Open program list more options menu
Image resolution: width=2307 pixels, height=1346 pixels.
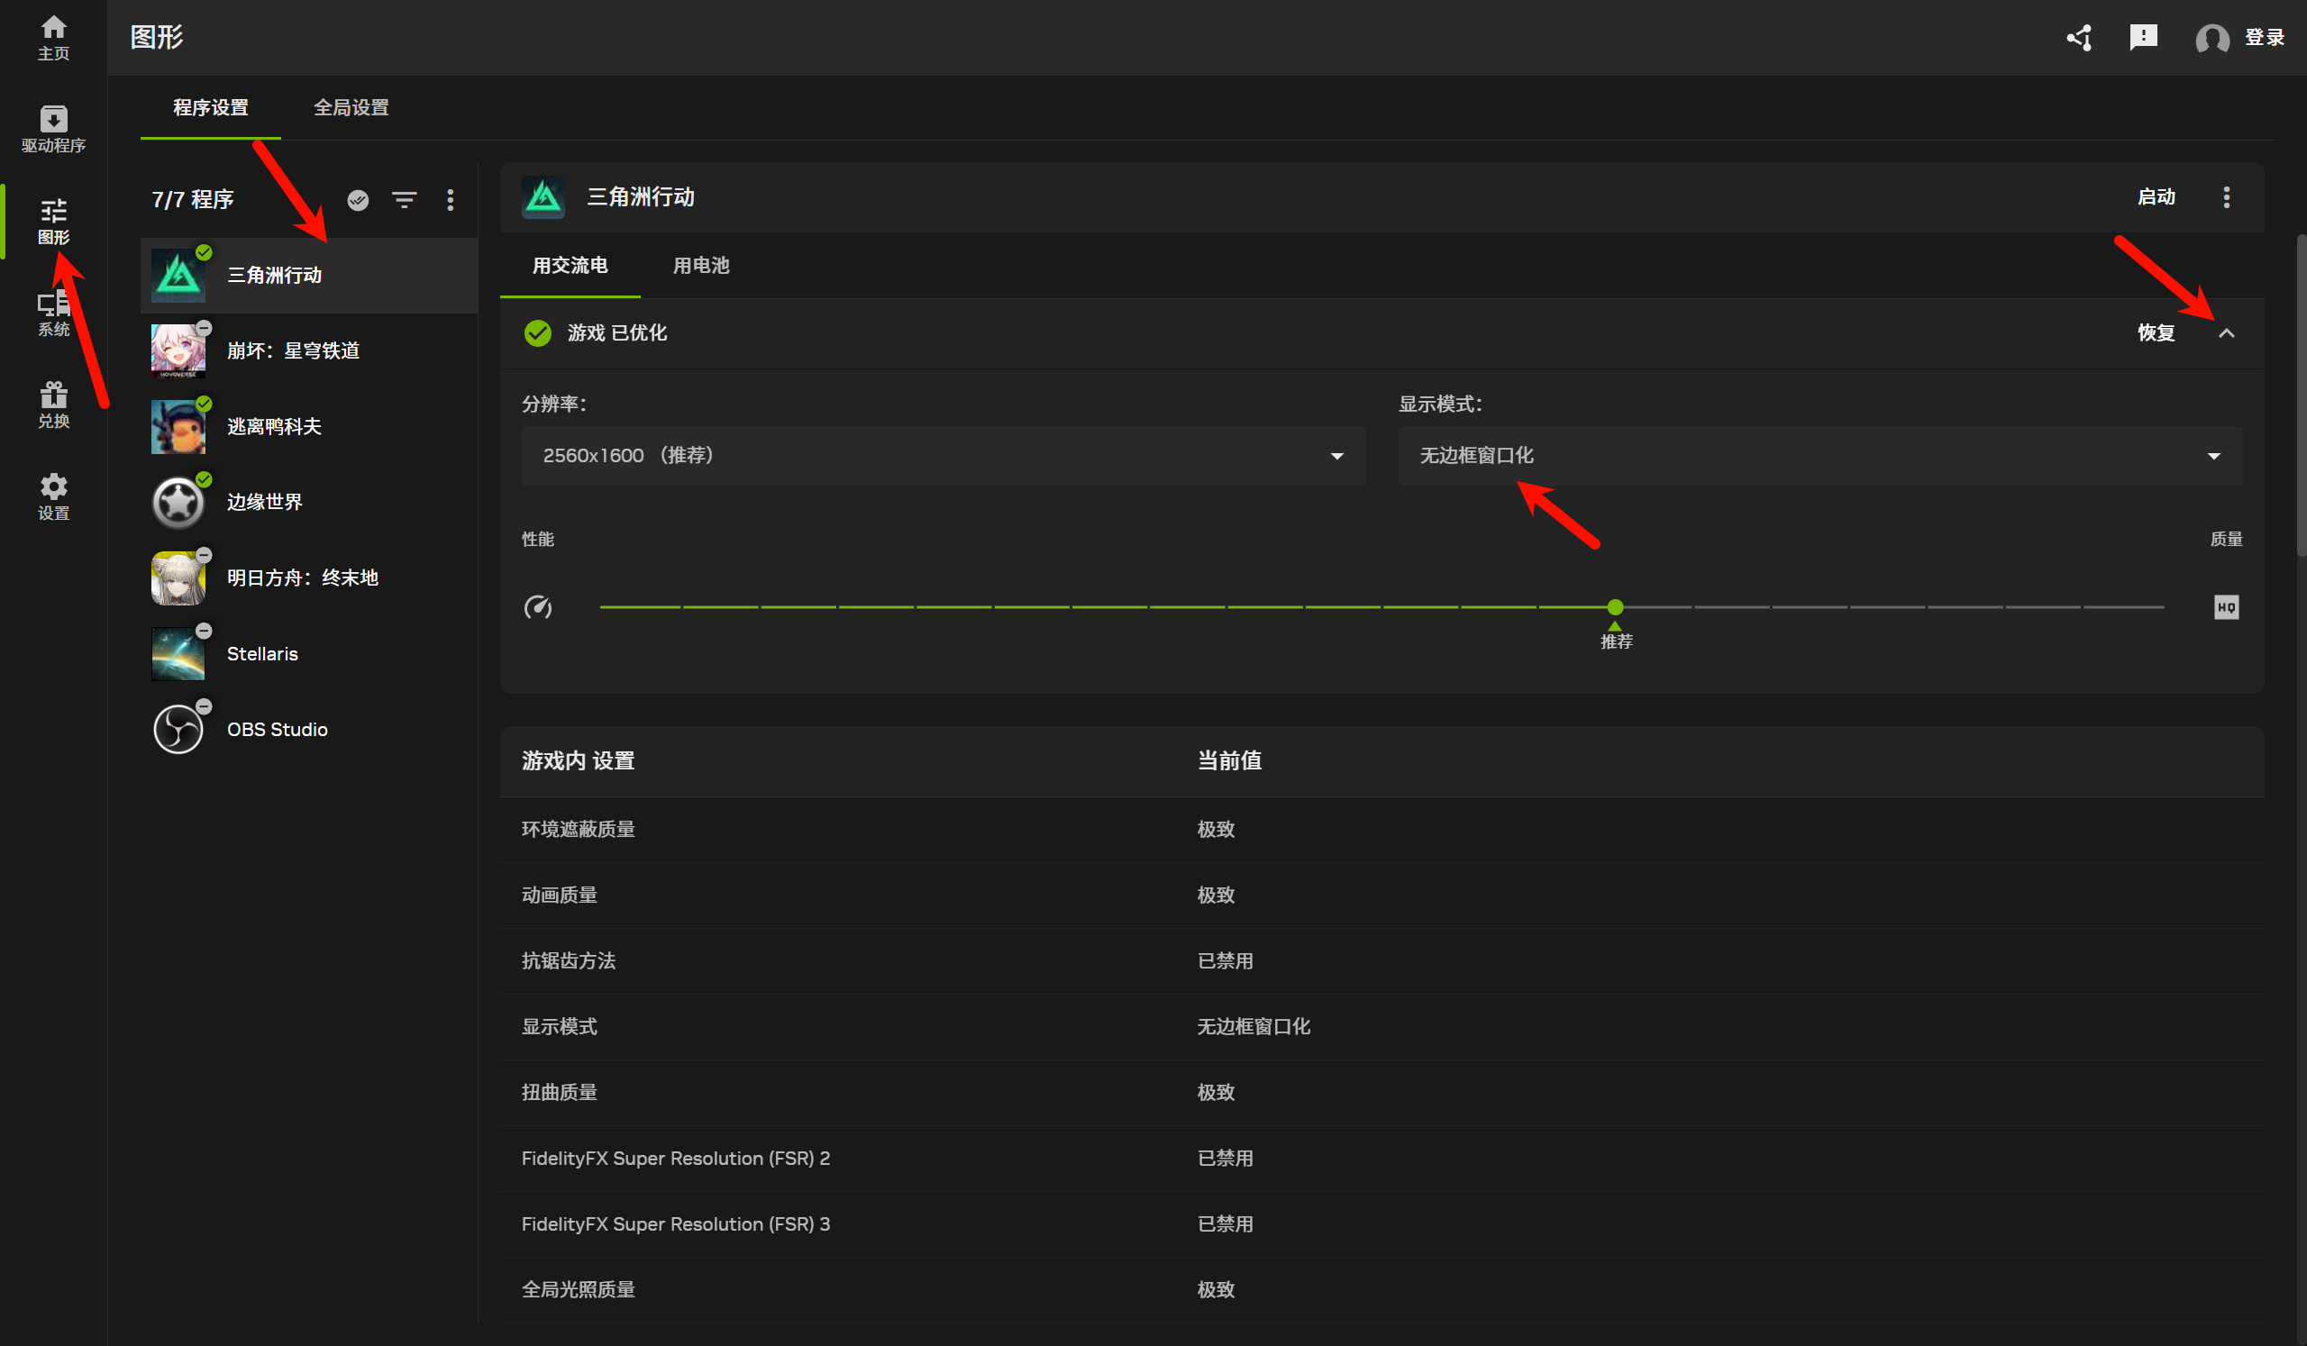click(450, 199)
